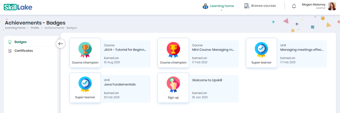This screenshot has height=113, width=340.
Task: Open the JAVA - Tutorial for Beginn... title
Action: pyautogui.click(x=125, y=50)
